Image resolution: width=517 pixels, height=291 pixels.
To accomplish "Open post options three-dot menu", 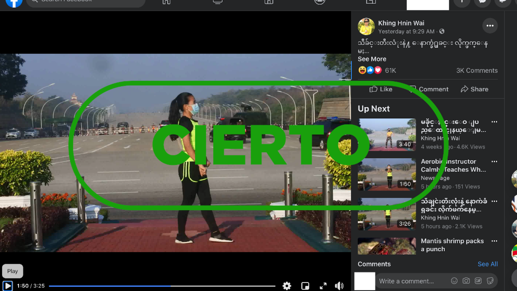I will click(x=490, y=26).
